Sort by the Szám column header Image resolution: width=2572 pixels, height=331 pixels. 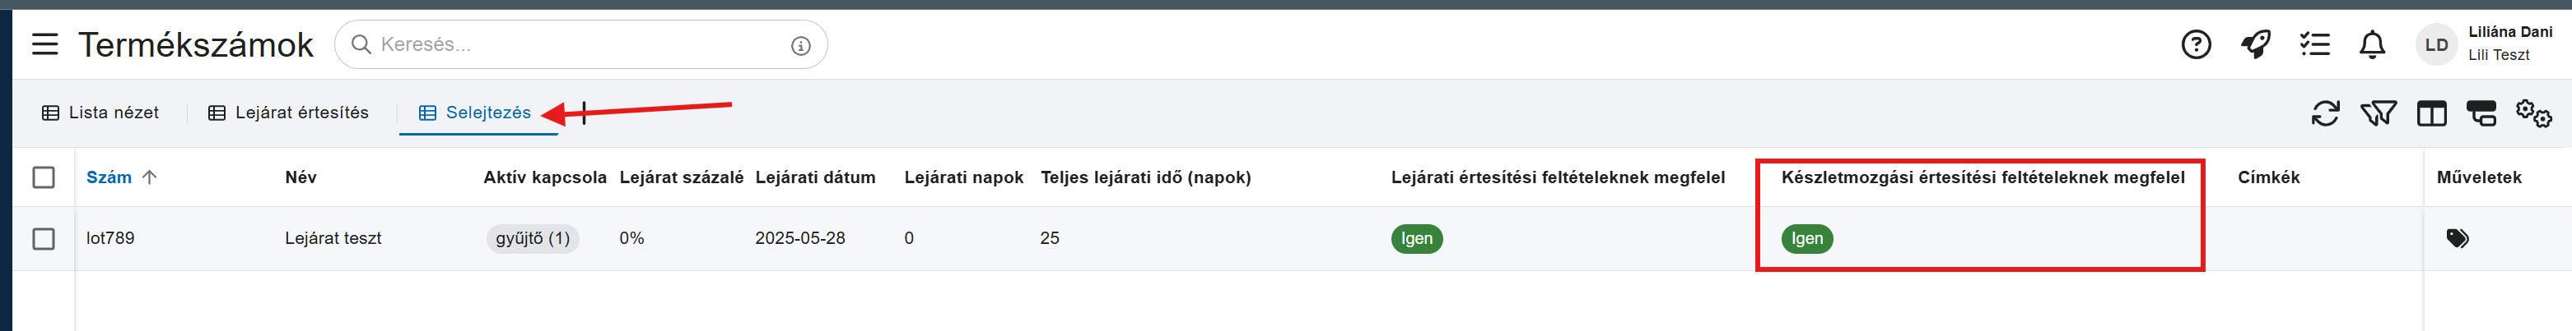[109, 177]
